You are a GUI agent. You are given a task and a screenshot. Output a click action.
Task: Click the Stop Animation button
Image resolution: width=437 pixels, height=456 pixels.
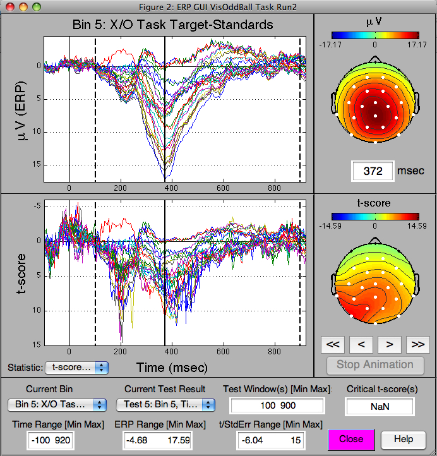(374, 364)
